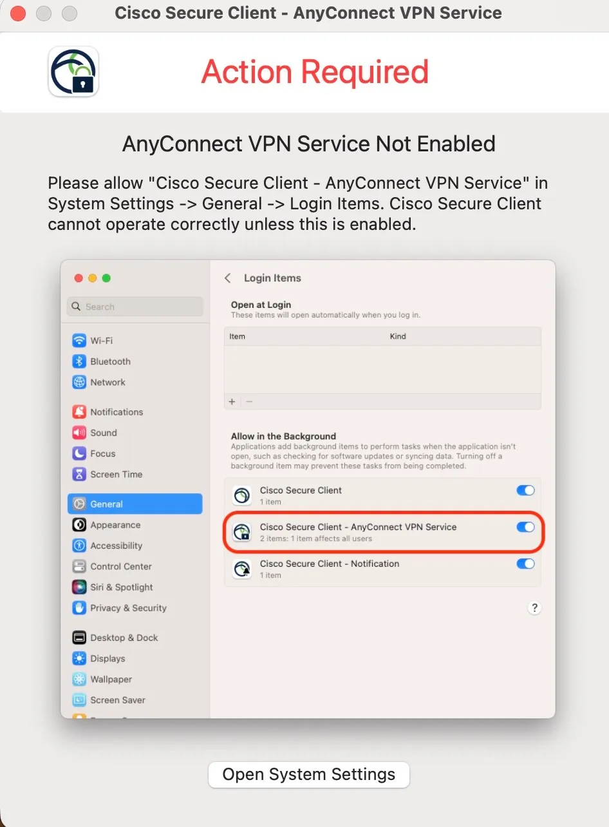The width and height of the screenshot is (609, 827).
Task: Click the Network globe icon
Action: coord(79,382)
